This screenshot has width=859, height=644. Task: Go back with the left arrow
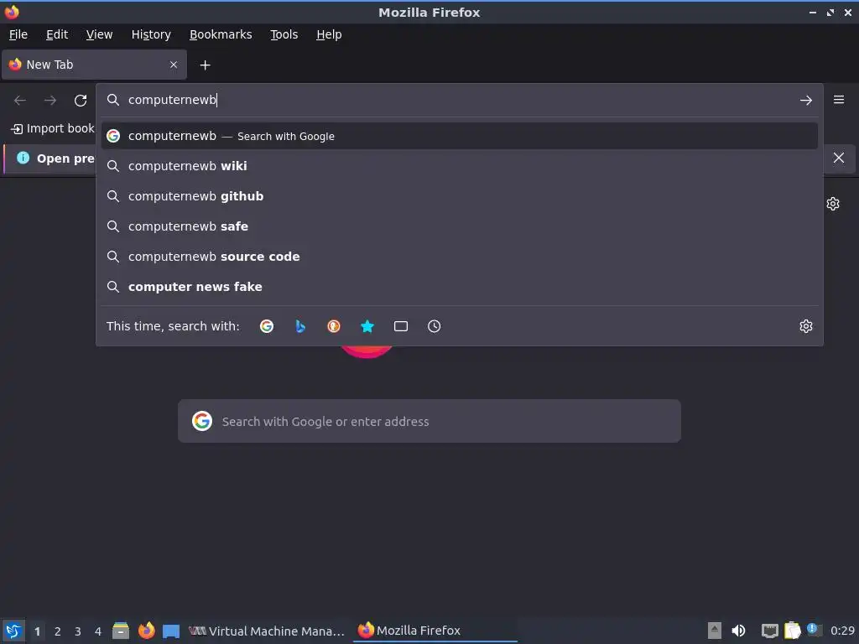click(20, 101)
